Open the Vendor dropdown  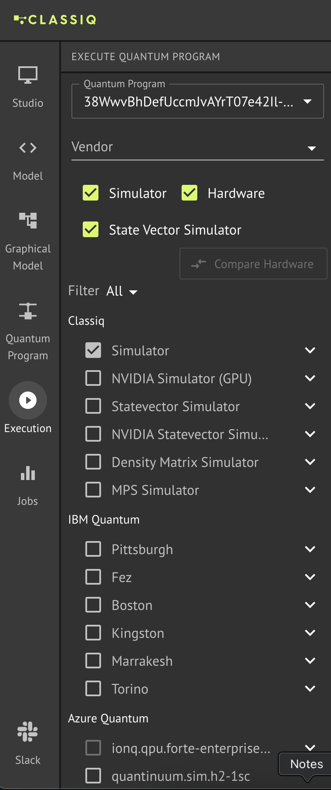312,148
